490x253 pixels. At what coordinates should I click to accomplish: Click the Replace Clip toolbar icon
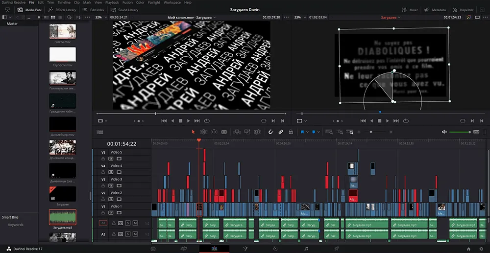[x=258, y=132]
